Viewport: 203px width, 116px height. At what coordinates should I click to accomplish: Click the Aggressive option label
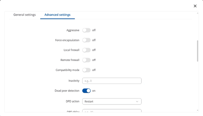(x=73, y=30)
